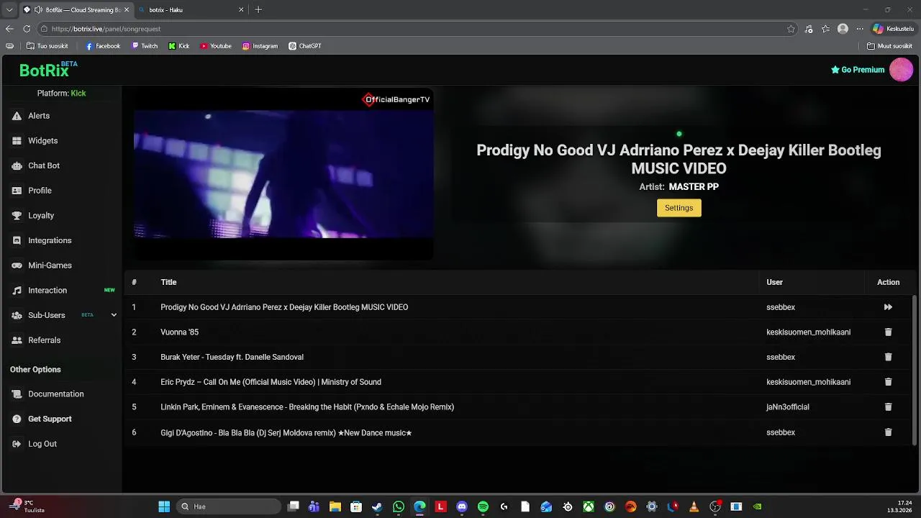921x518 pixels.
Task: Click the song video player thumbnail
Action: pos(283,174)
